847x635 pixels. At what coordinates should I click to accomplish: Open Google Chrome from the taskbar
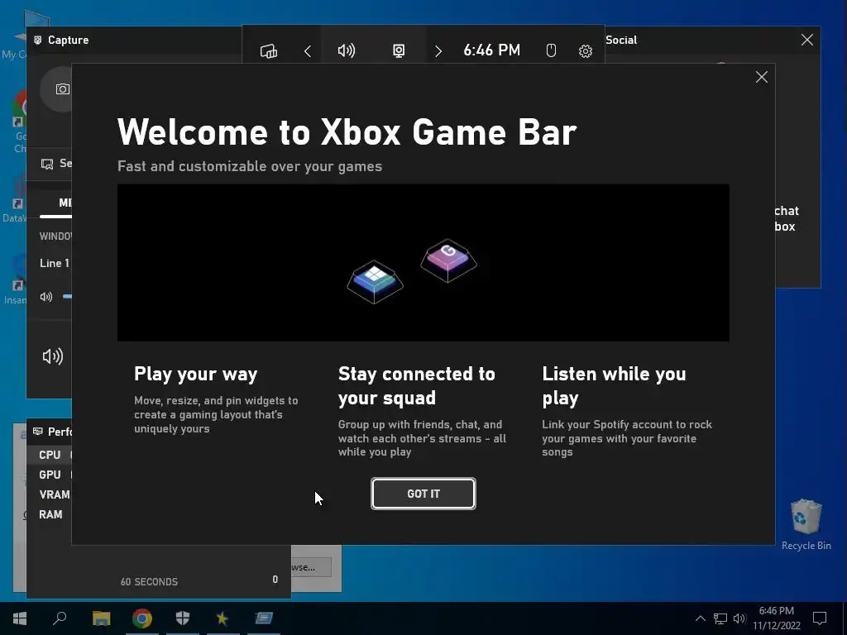[142, 618]
